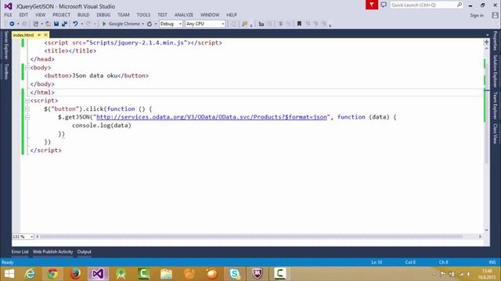The width and height of the screenshot is (501, 281).
Task: Click the navigate backward toolbar icon
Action: pyautogui.click(x=12, y=24)
